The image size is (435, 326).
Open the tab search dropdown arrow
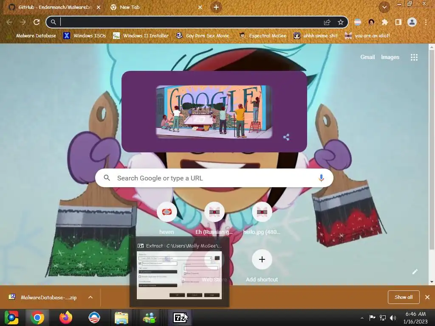pos(384,8)
